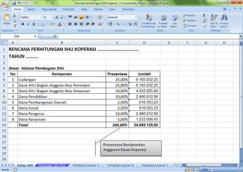Decrease decimal places

click(x=135, y=24)
